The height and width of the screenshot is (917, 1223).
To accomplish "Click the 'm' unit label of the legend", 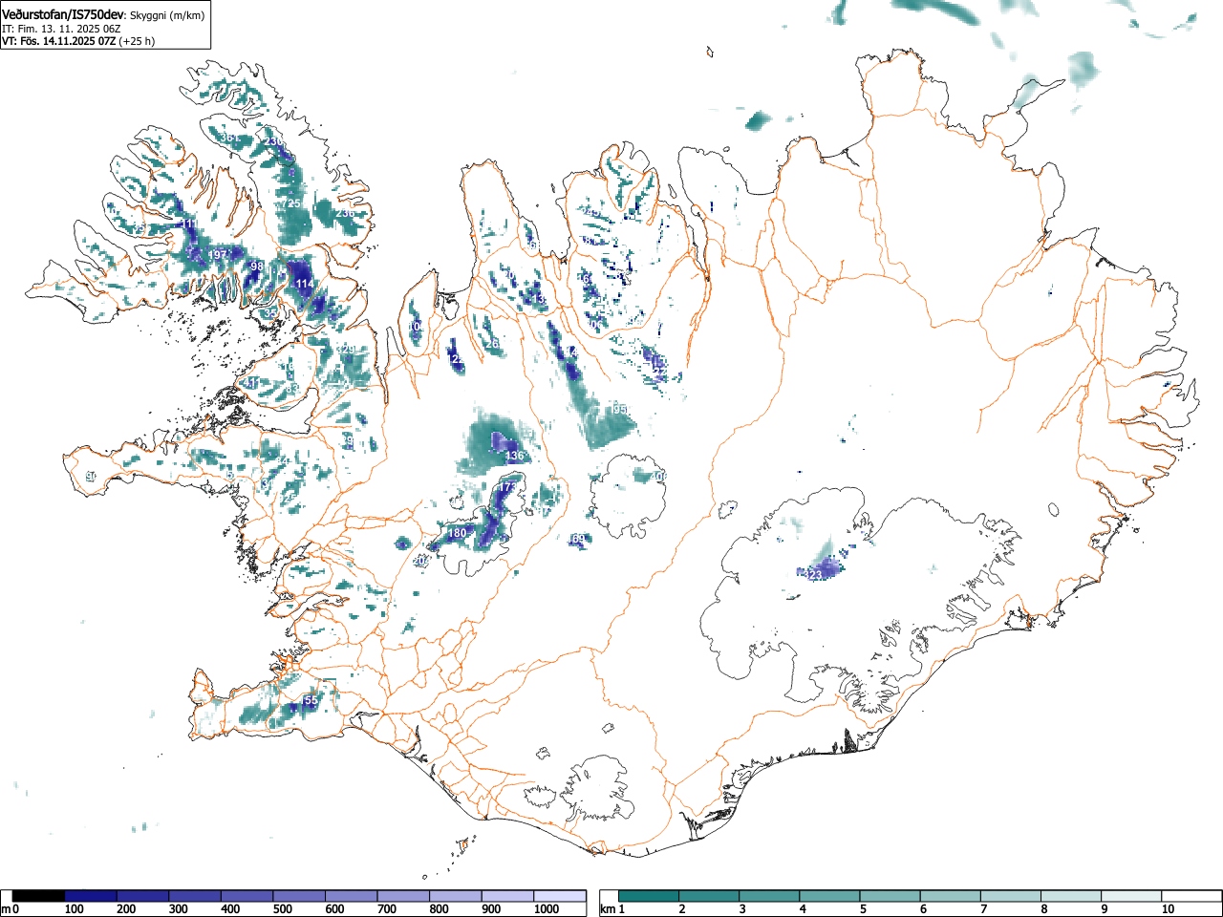I will point(6,909).
